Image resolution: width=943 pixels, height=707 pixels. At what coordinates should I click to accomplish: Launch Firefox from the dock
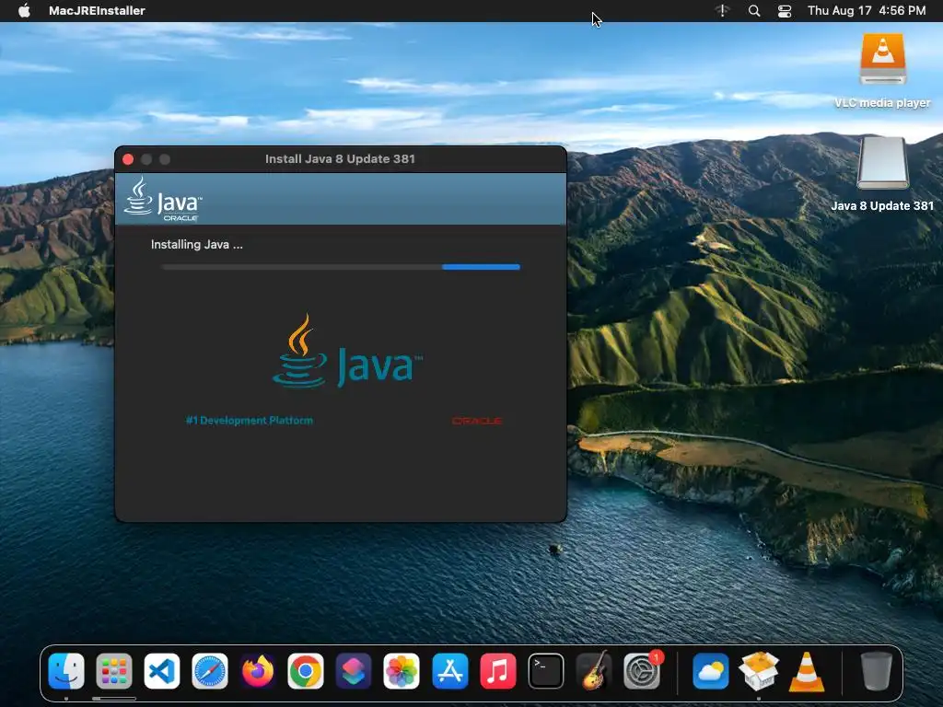(x=258, y=671)
